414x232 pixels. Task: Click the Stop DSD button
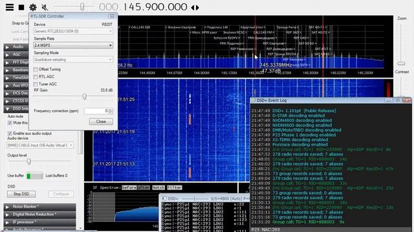coord(21,194)
